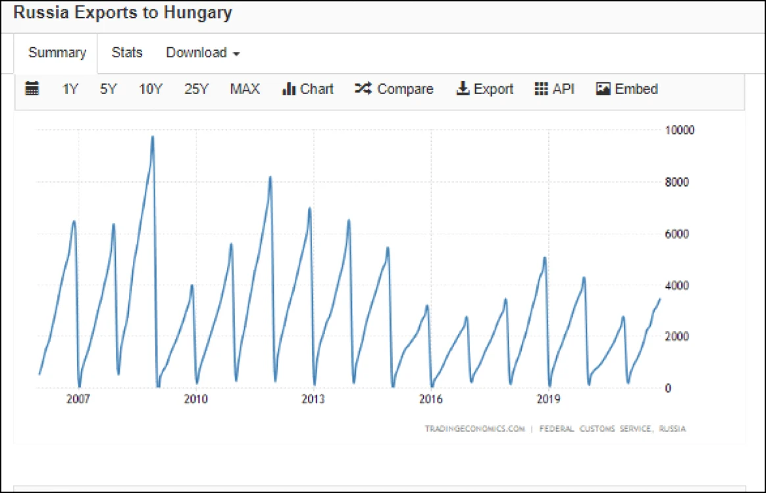Open the calendar date-range icon
The height and width of the screenshot is (493, 766).
click(32, 88)
